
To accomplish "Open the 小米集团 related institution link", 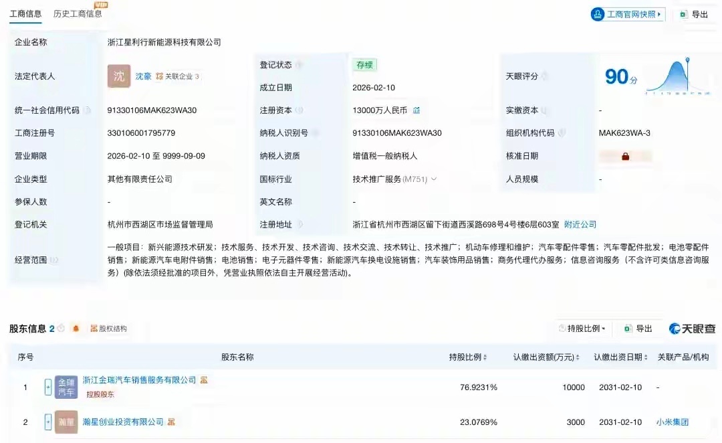I will click(673, 422).
